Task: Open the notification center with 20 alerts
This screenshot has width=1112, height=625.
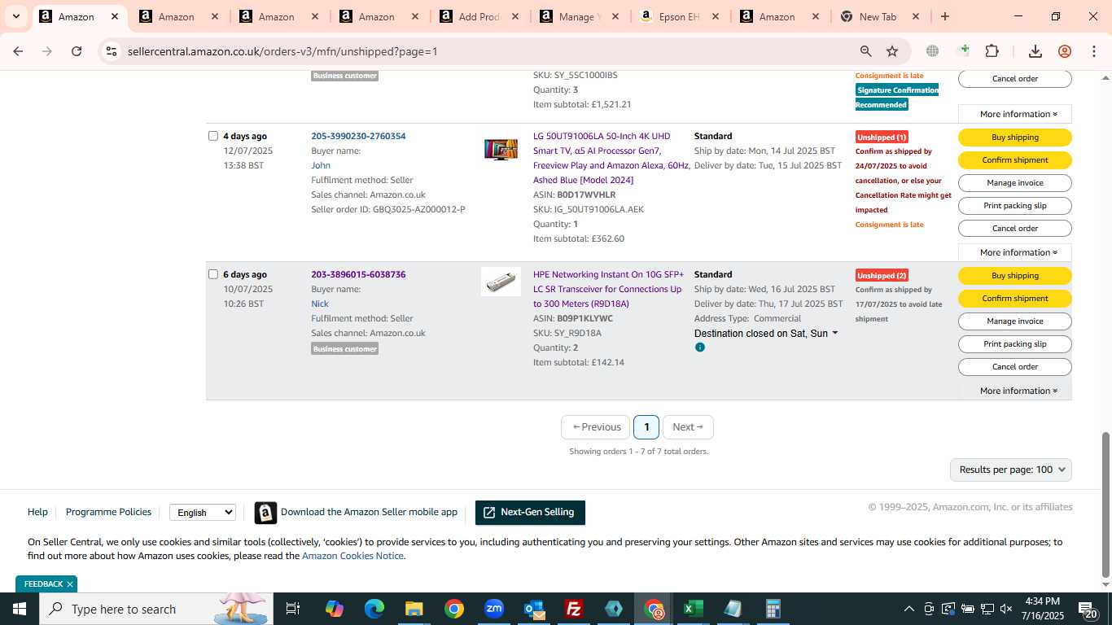Action: 1089,609
